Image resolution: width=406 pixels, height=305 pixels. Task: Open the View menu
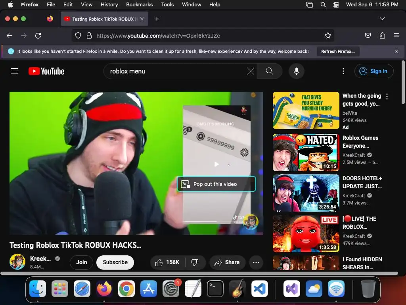click(86, 5)
